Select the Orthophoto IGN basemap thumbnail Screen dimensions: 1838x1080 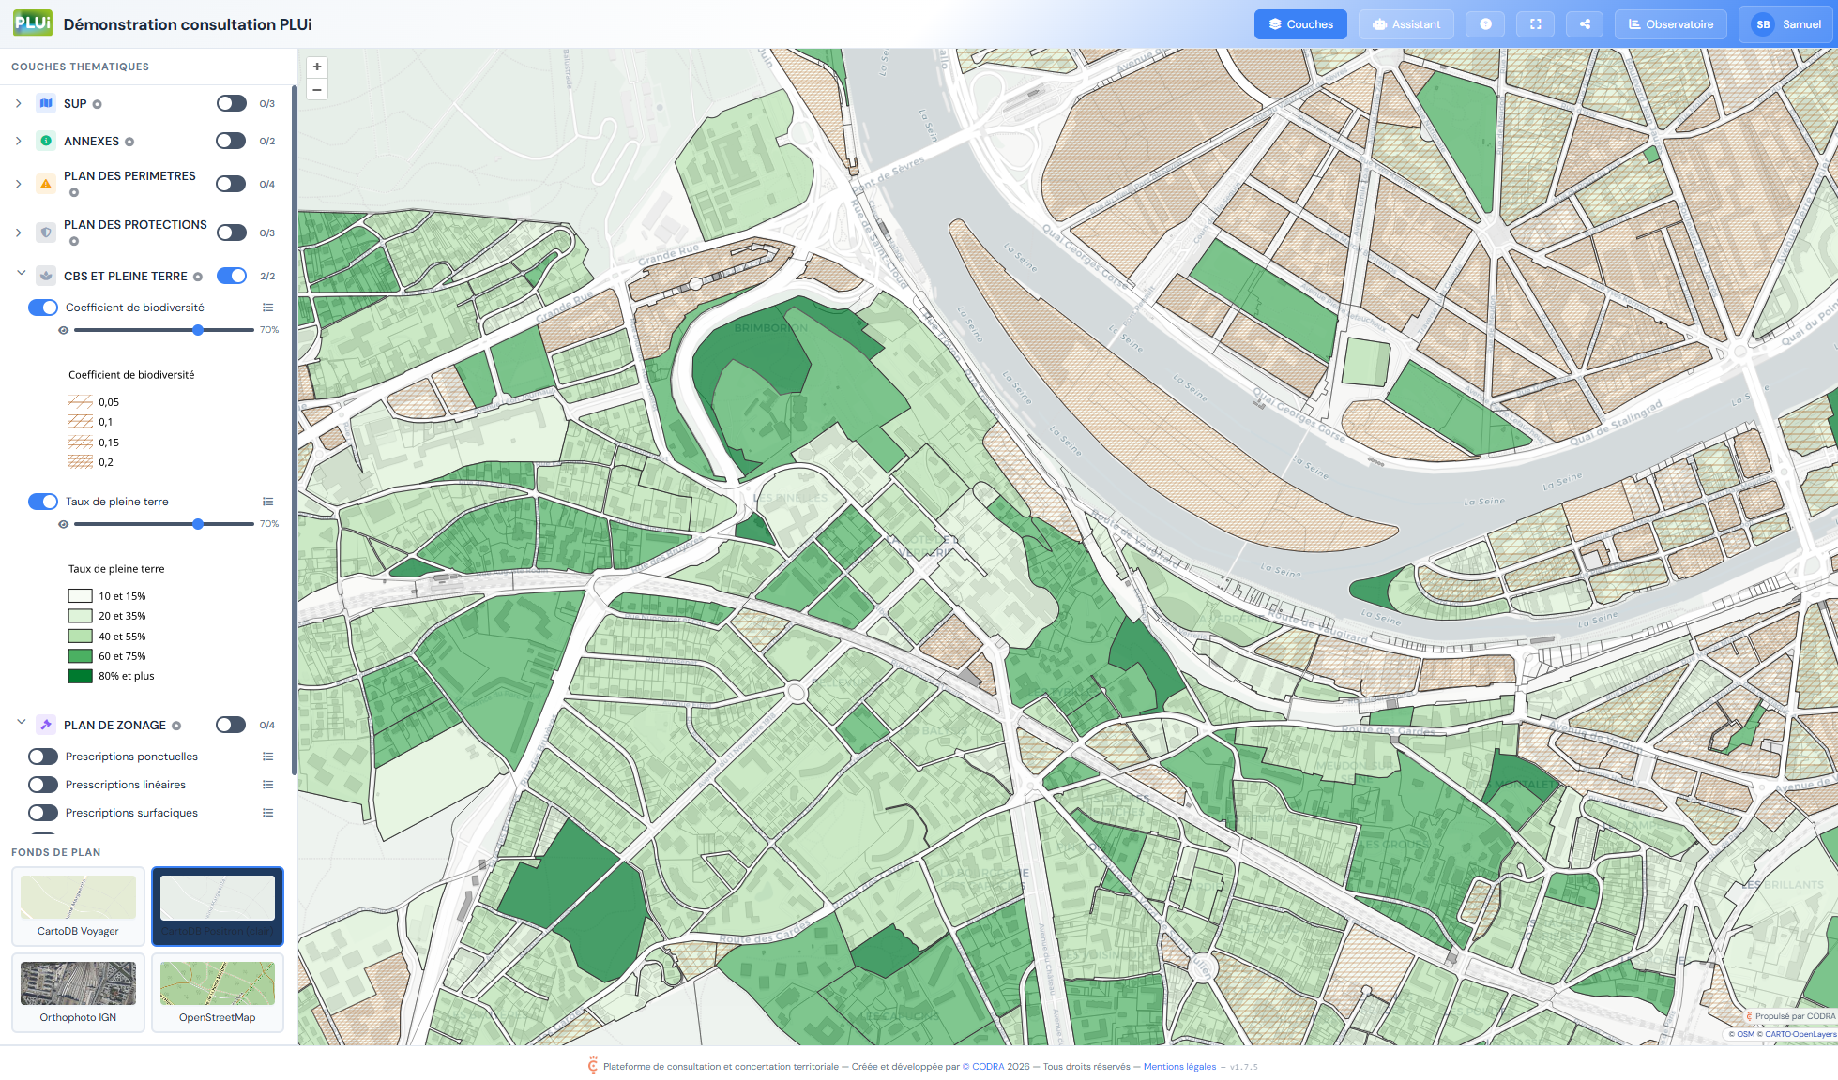tap(78, 992)
